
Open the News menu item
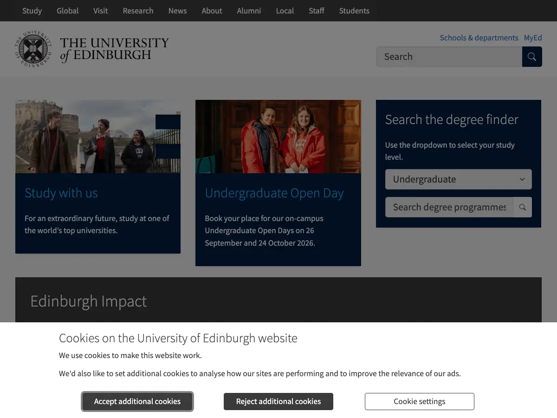[x=177, y=11]
